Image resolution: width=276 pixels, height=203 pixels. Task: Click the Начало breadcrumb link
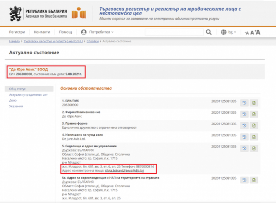click(14, 41)
